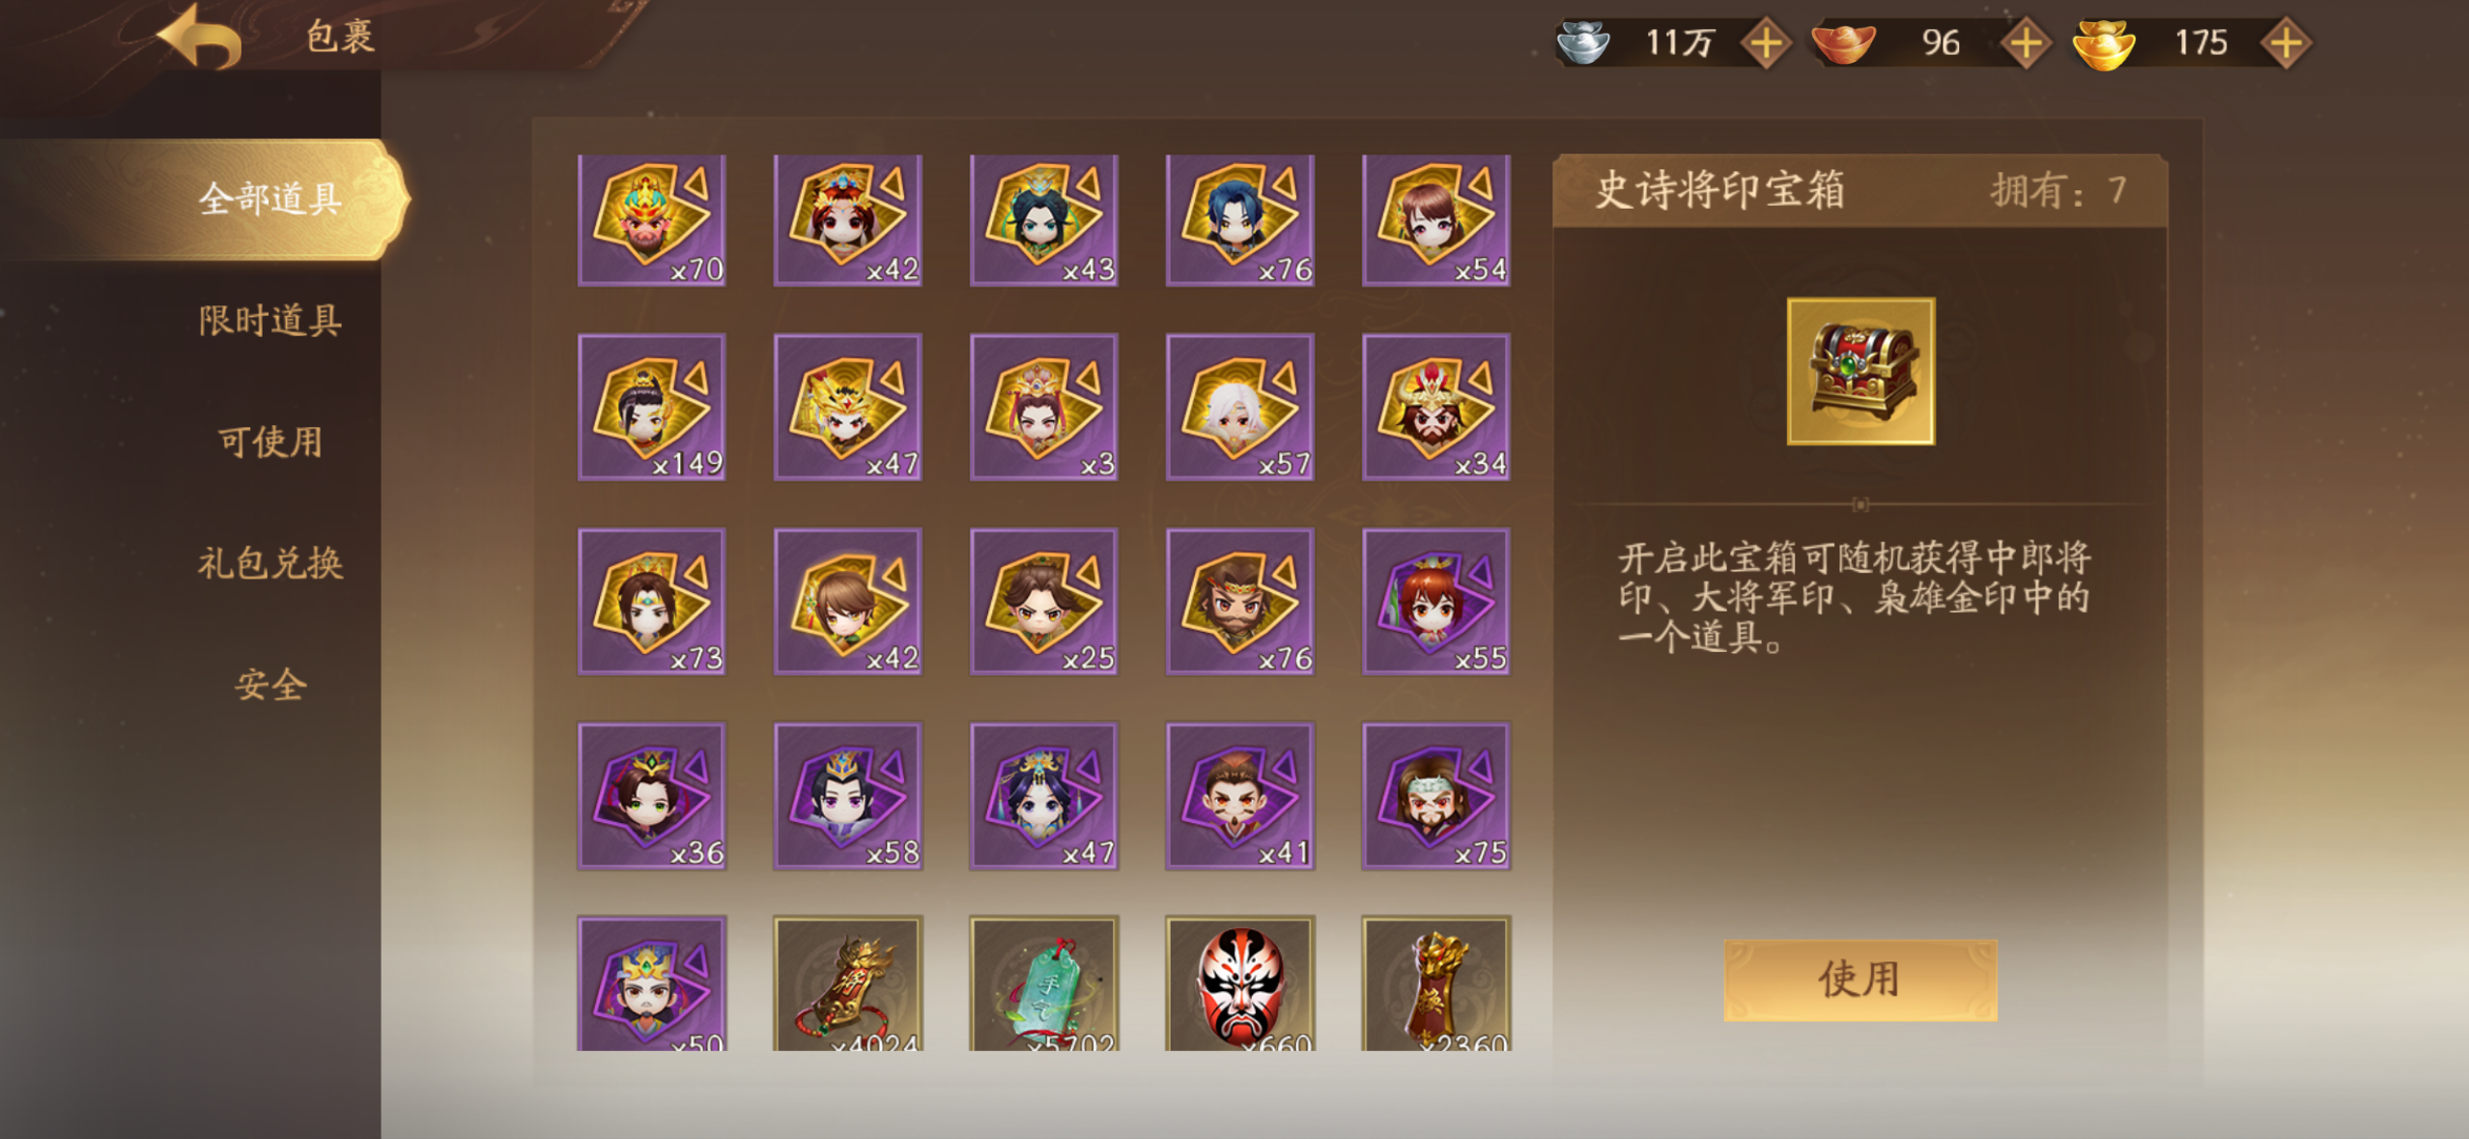The image size is (2469, 1139).
Task: Select the red-haired hero shard x55
Action: coord(1436,601)
